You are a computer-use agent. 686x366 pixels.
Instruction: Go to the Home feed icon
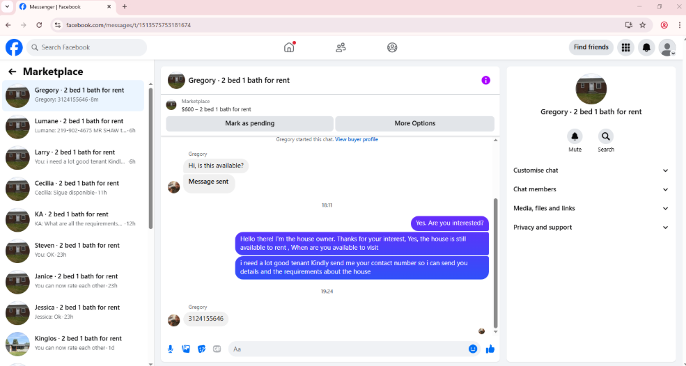289,47
